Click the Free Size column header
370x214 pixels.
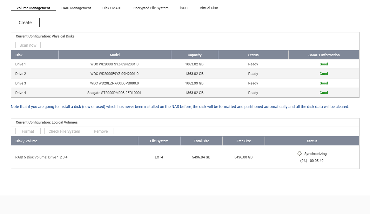pyautogui.click(x=244, y=141)
